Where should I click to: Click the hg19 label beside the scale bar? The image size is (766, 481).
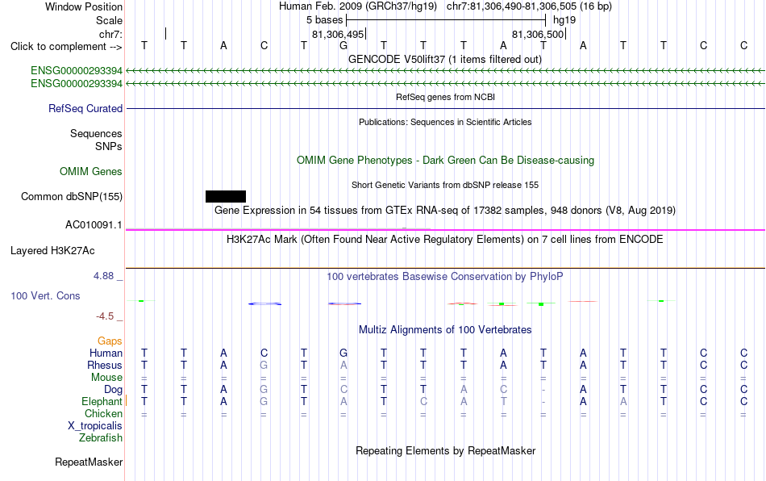(564, 20)
